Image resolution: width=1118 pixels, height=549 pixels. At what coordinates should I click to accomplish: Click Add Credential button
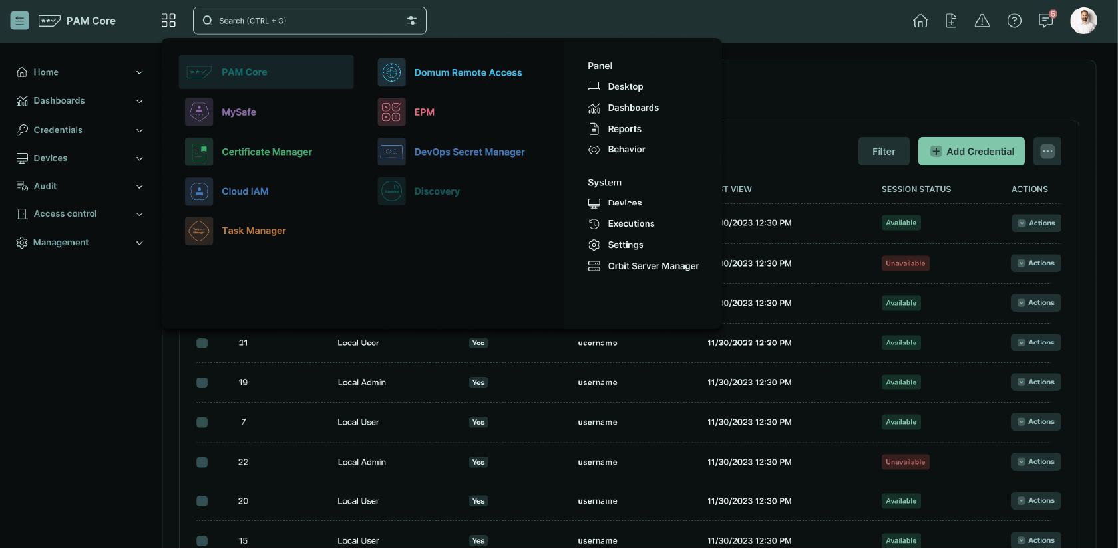pyautogui.click(x=972, y=152)
